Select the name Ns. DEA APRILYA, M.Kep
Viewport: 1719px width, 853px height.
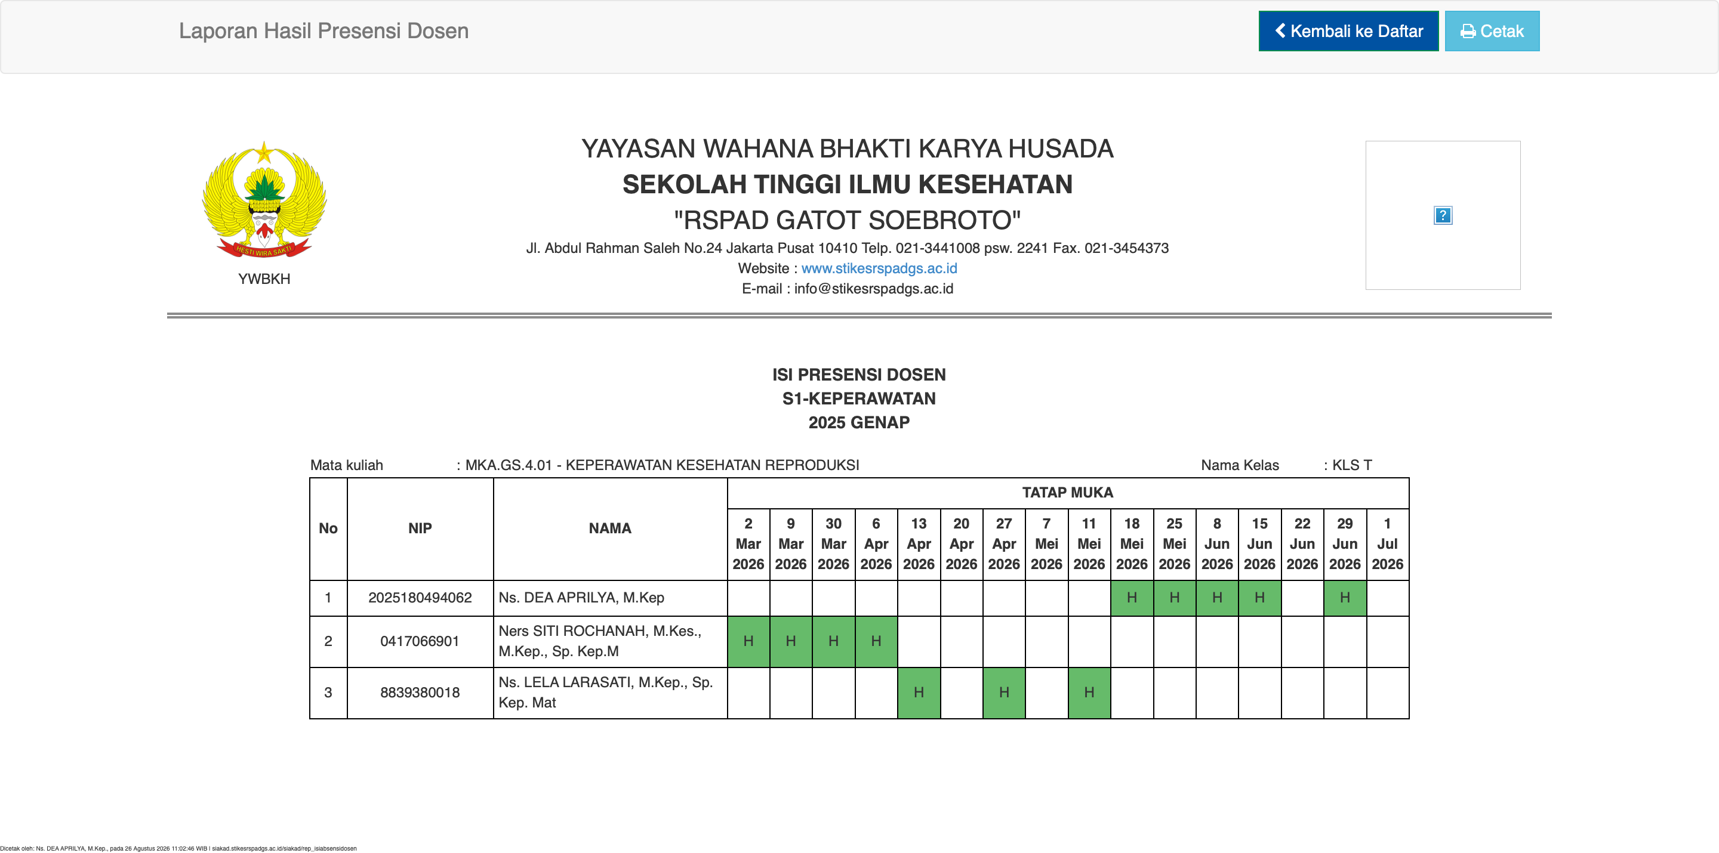pos(581,598)
